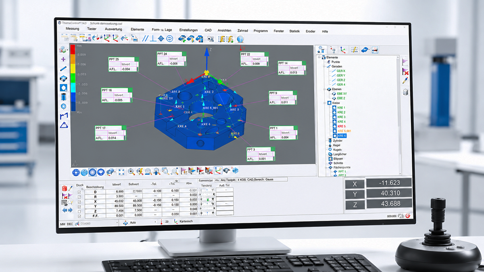Open the Messung menu
This screenshot has width=484, height=272.
pos(73,29)
